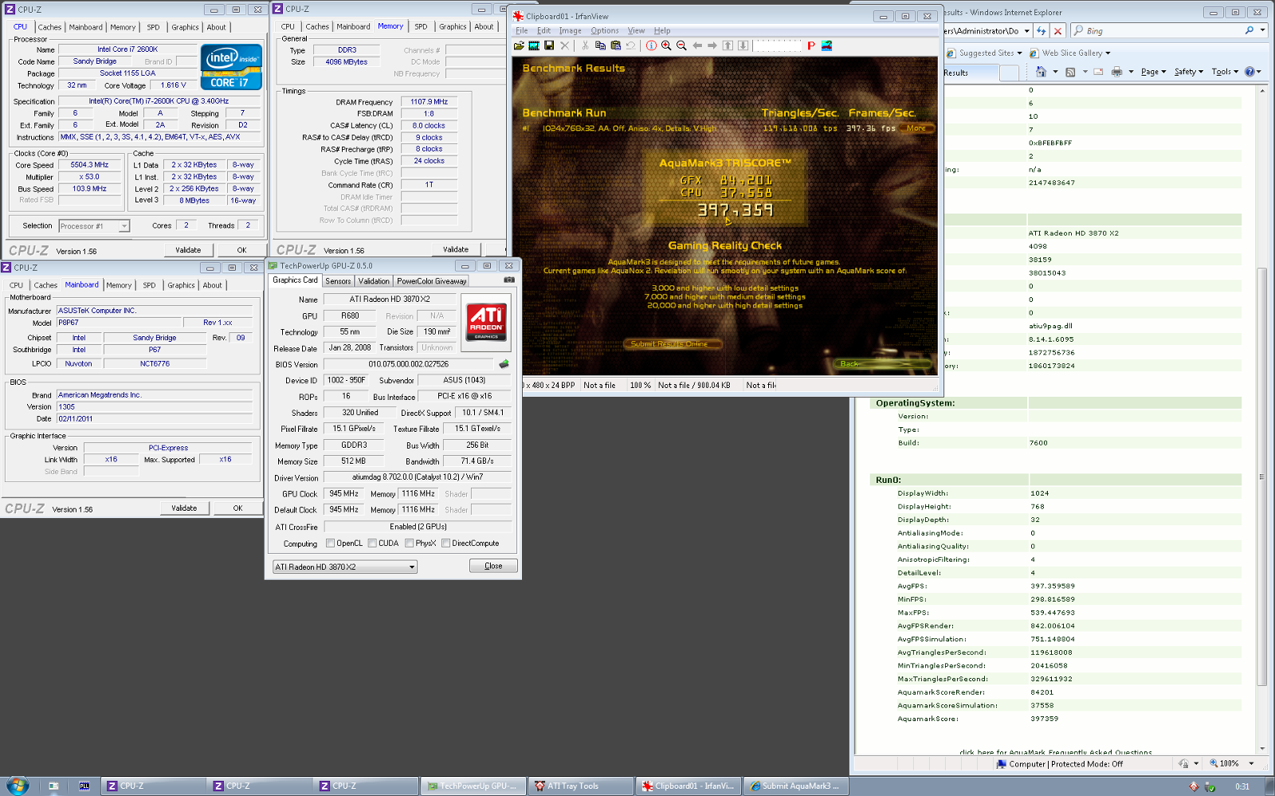Enable OpenCL checkbox in GPU-Z

(x=330, y=543)
